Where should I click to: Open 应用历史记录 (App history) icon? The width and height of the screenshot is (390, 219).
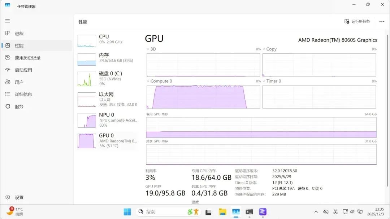[x=8, y=58]
